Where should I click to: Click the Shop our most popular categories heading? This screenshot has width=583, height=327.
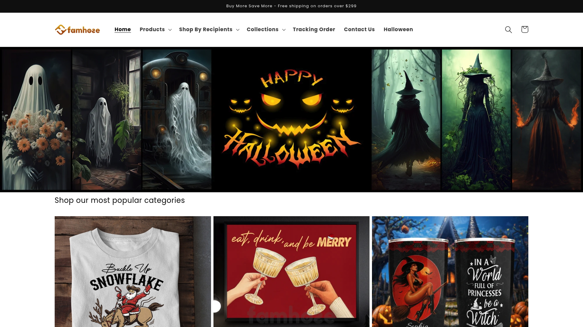[120, 200]
